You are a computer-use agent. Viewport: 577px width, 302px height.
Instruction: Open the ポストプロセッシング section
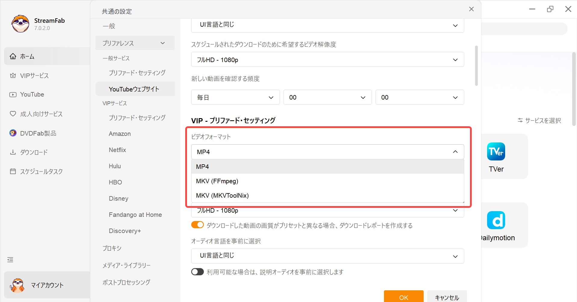126,282
